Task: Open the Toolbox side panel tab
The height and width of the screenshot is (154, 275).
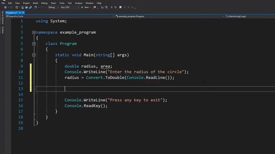Action: (x=3, y=30)
